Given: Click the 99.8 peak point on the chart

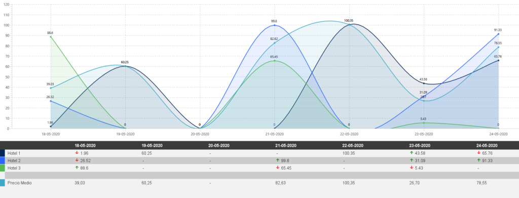Looking at the screenshot, I should click(274, 25).
